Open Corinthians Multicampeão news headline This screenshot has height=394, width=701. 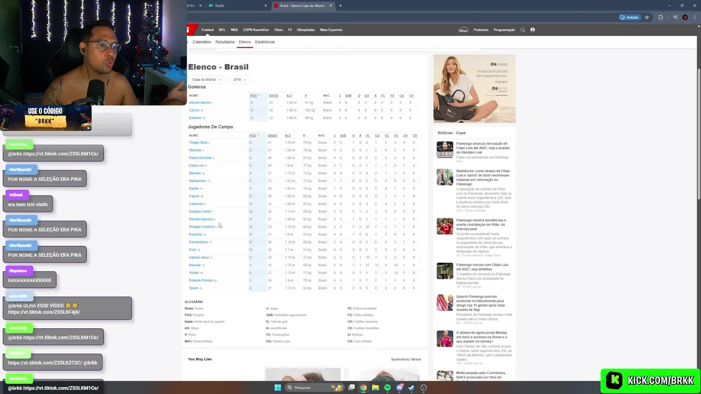(x=481, y=375)
